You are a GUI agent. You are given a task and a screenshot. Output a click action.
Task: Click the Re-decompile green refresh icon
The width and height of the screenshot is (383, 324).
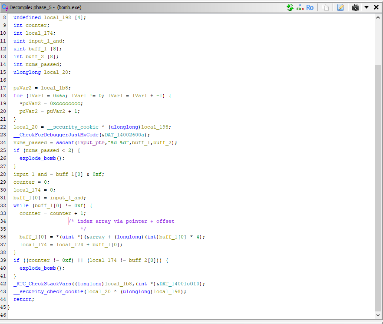coord(290,7)
